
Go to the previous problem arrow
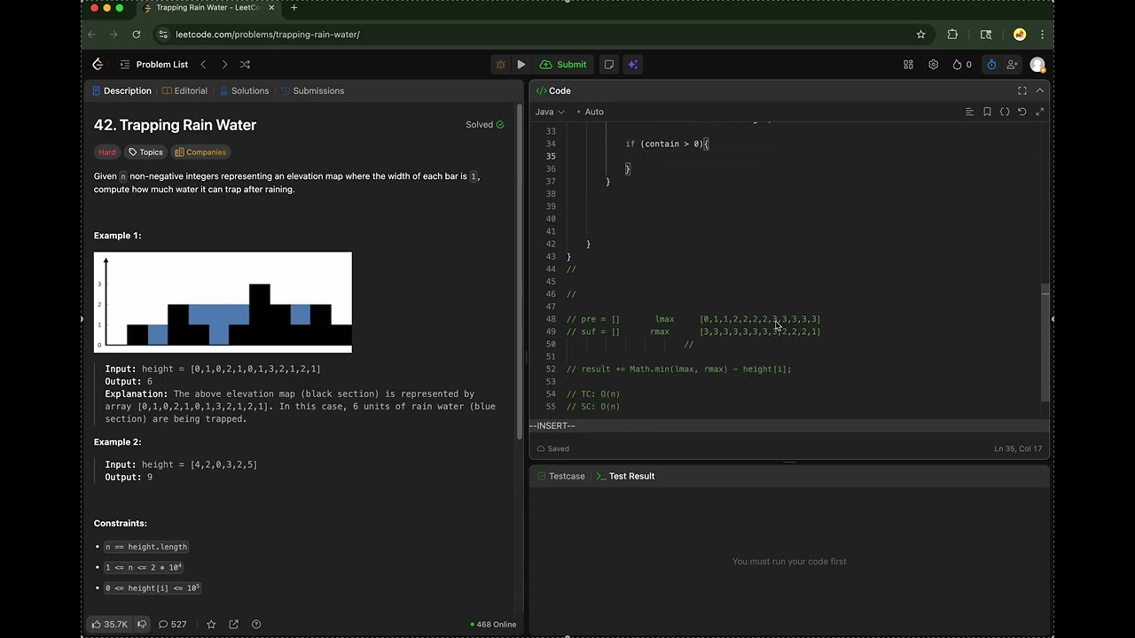tap(203, 65)
